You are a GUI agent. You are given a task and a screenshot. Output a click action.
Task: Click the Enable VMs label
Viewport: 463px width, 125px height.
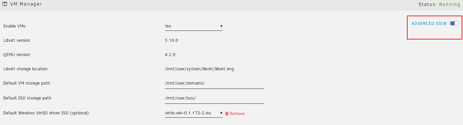15,26
